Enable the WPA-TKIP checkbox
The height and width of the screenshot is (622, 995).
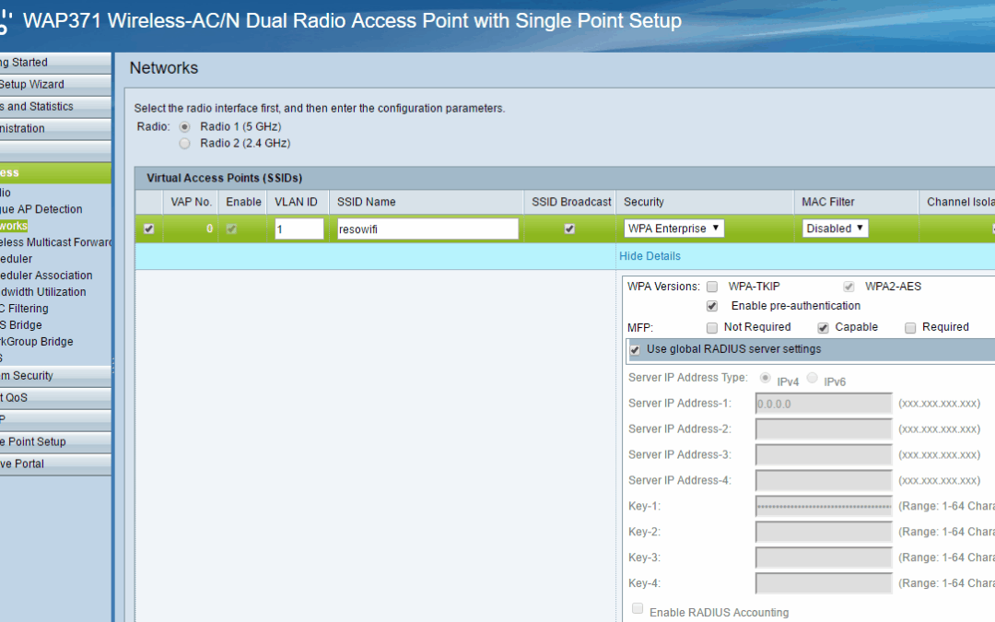click(712, 287)
